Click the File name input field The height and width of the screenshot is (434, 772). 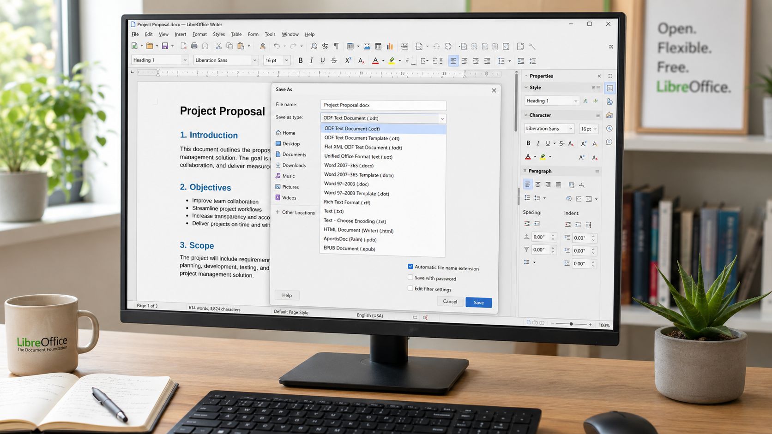click(x=383, y=105)
